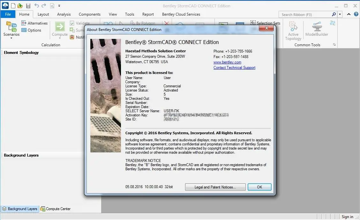Click the Contact Technical Support link
The image size is (360, 220).
point(234,68)
